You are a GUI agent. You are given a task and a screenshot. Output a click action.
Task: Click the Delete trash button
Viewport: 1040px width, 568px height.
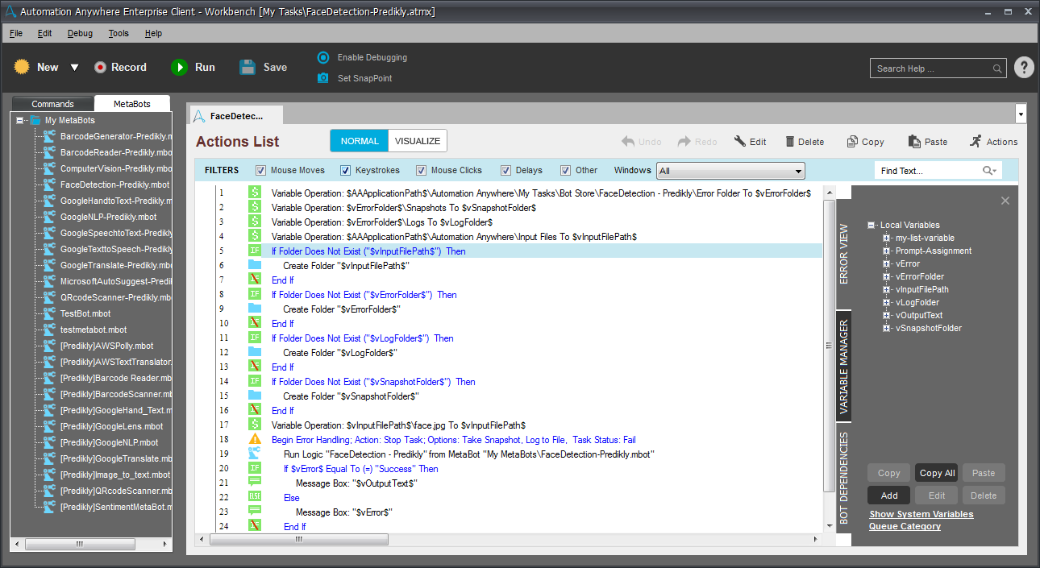tap(805, 142)
